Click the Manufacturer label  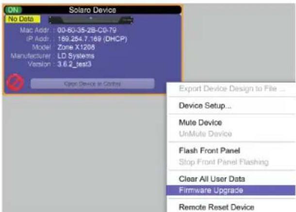[31, 56]
